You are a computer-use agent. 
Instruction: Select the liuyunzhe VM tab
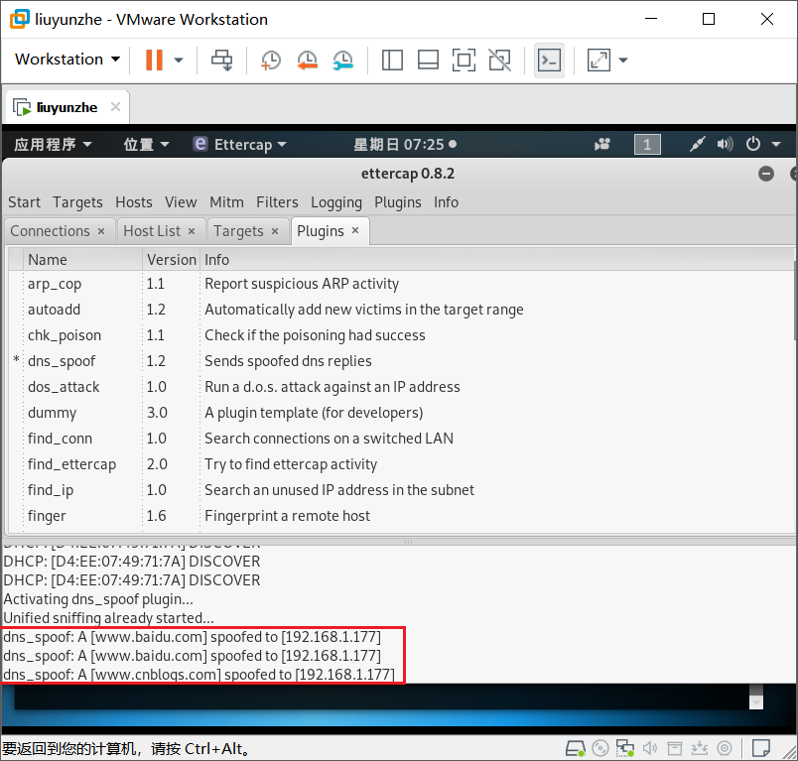coord(66,107)
